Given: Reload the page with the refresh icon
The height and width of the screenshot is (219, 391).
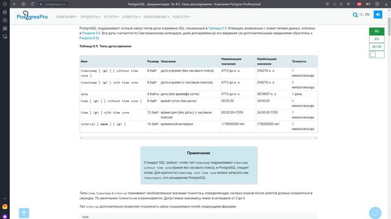Looking at the screenshot, I should pos(32,4).
